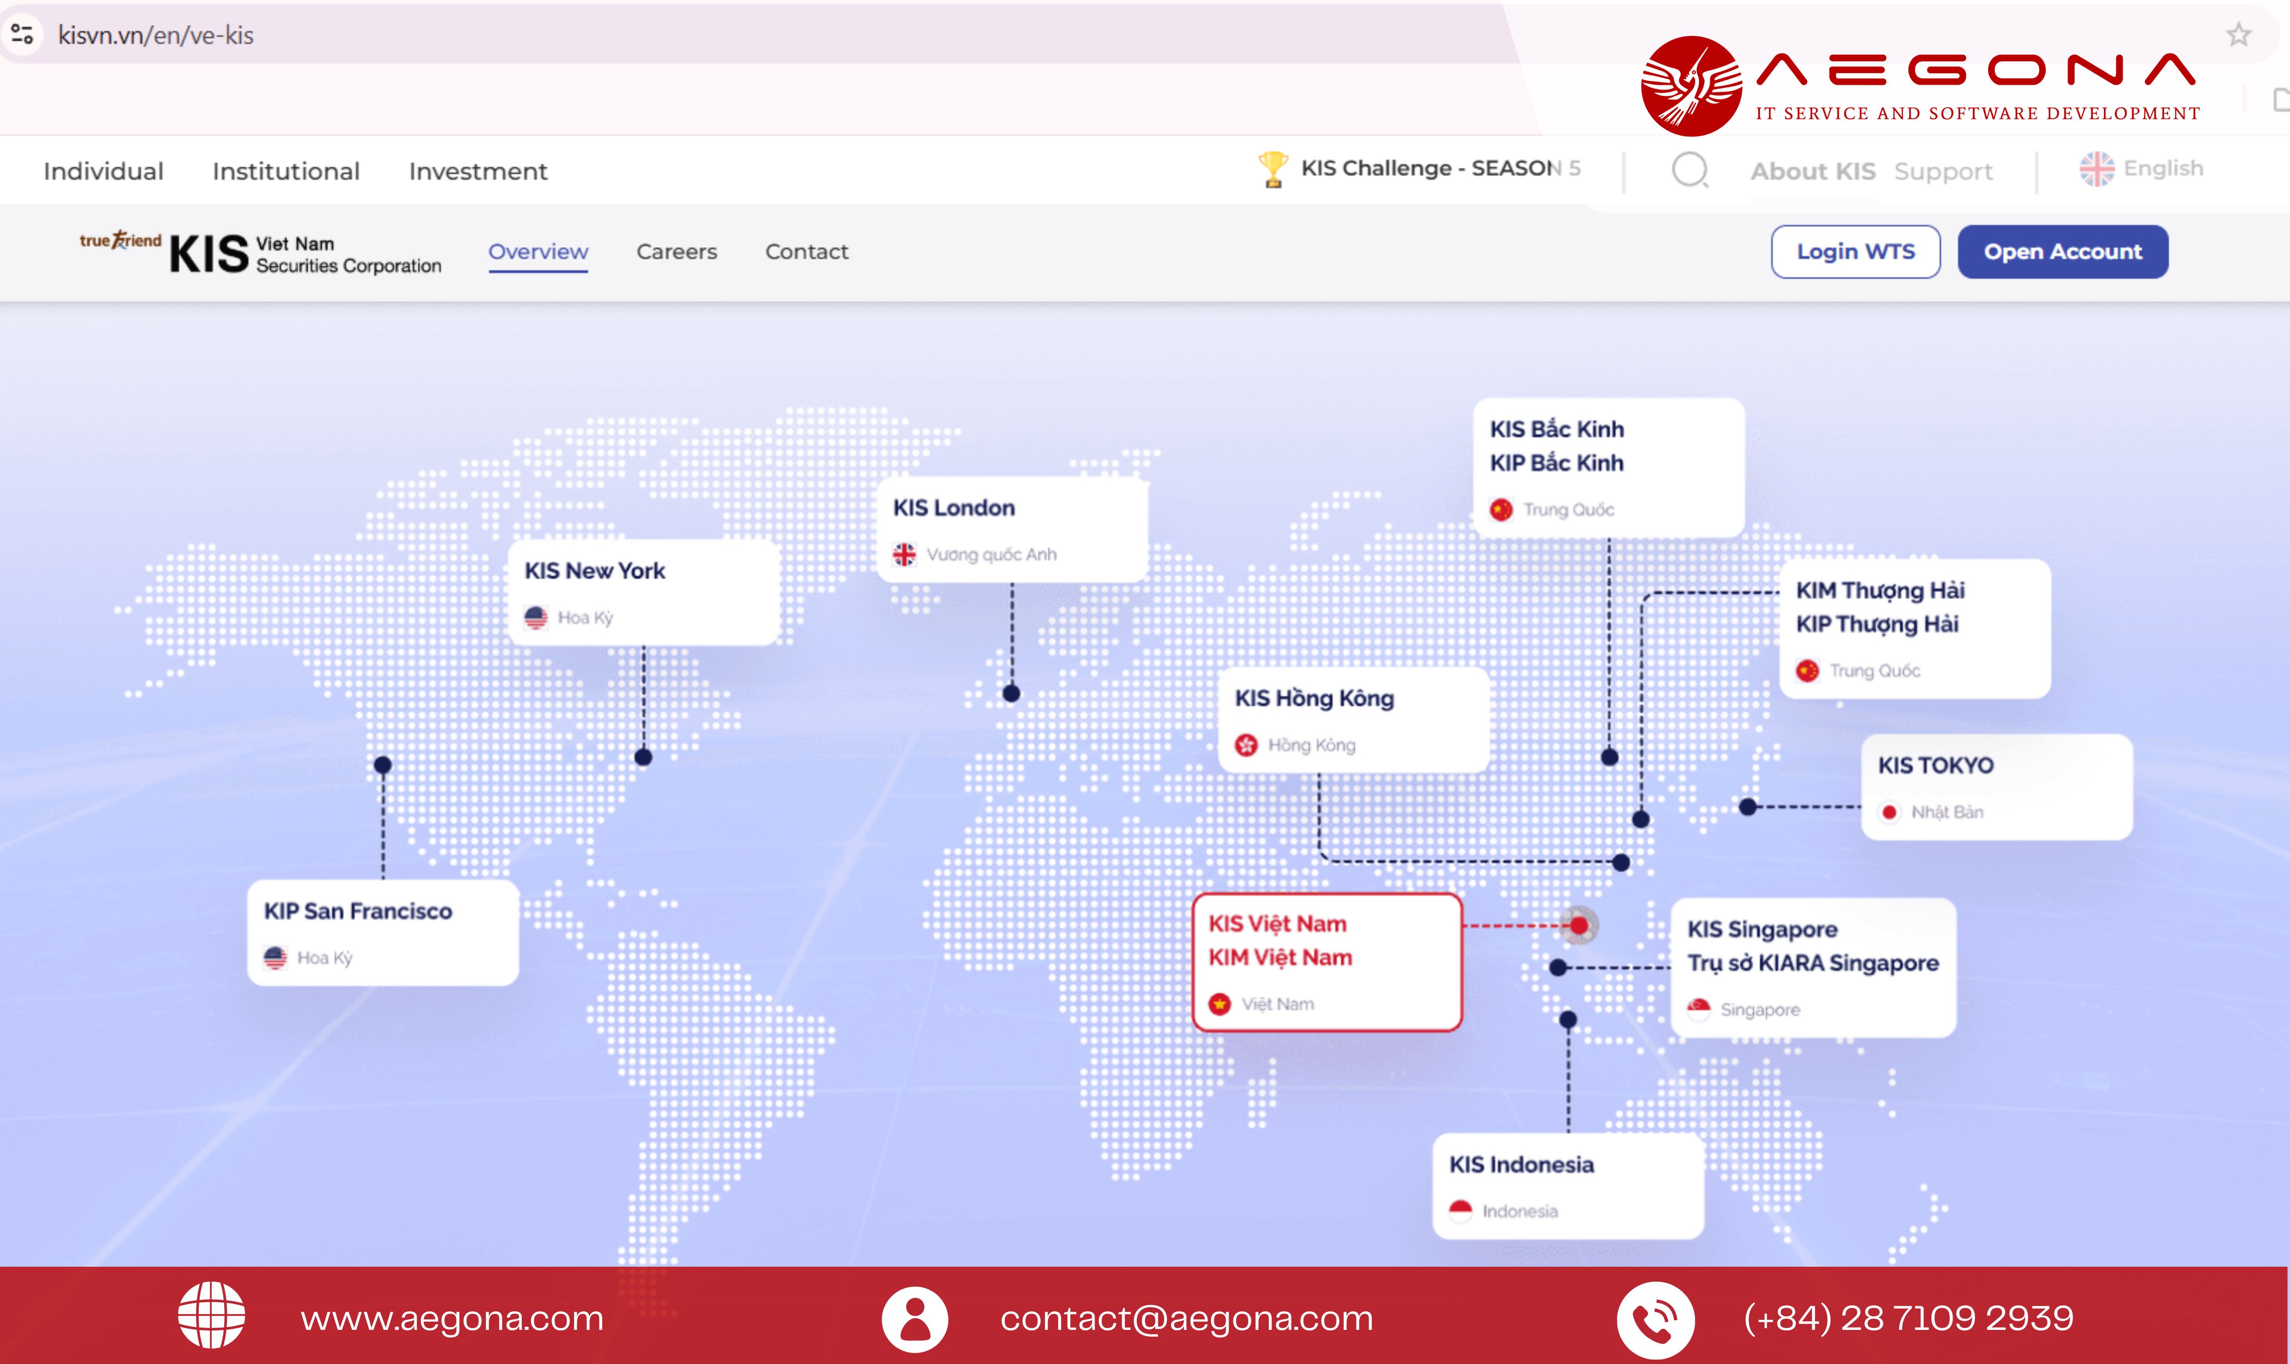This screenshot has height=1364, width=2290.
Task: Click the KIS TOKYO card title
Action: pos(1936,766)
